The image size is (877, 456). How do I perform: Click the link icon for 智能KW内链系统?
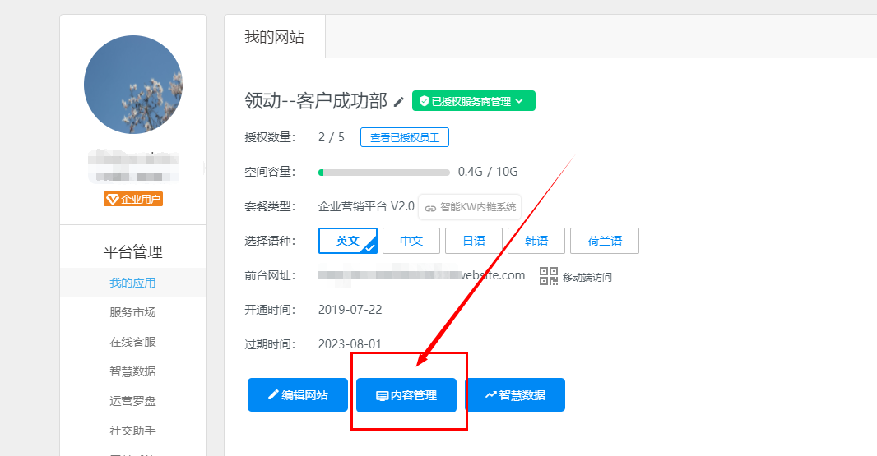pos(430,208)
